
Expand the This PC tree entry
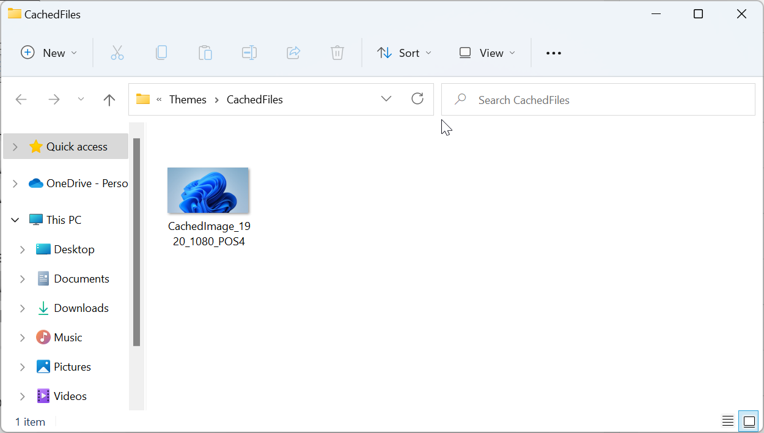coord(15,220)
